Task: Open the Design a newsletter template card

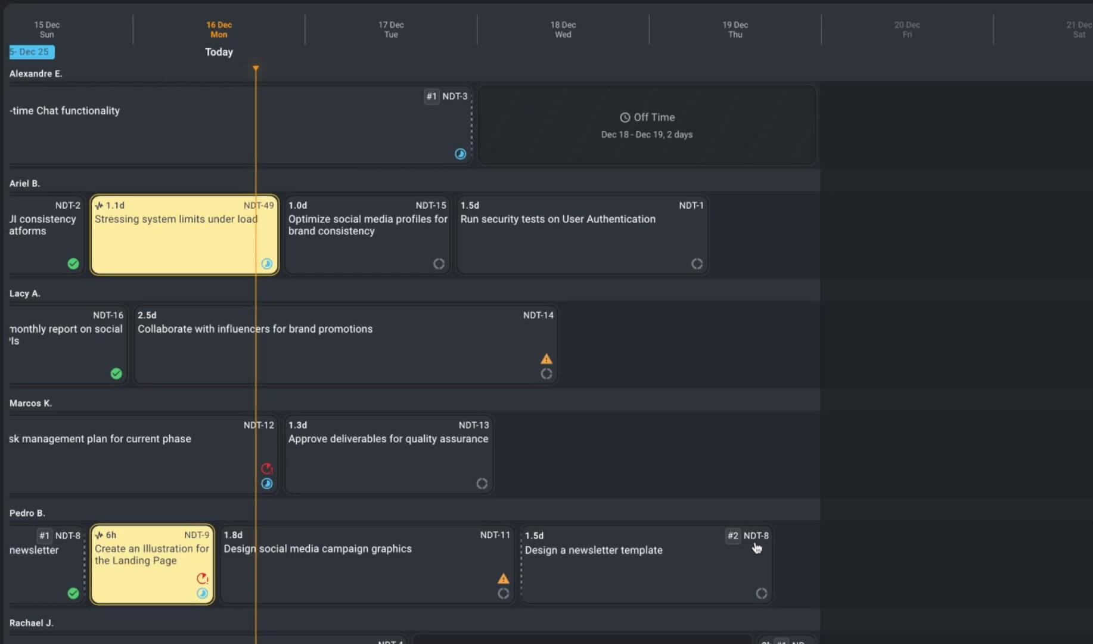Action: point(626,564)
